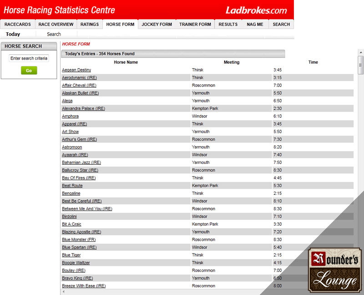Open Blazing Apostle (IRE) link

click(x=81, y=232)
